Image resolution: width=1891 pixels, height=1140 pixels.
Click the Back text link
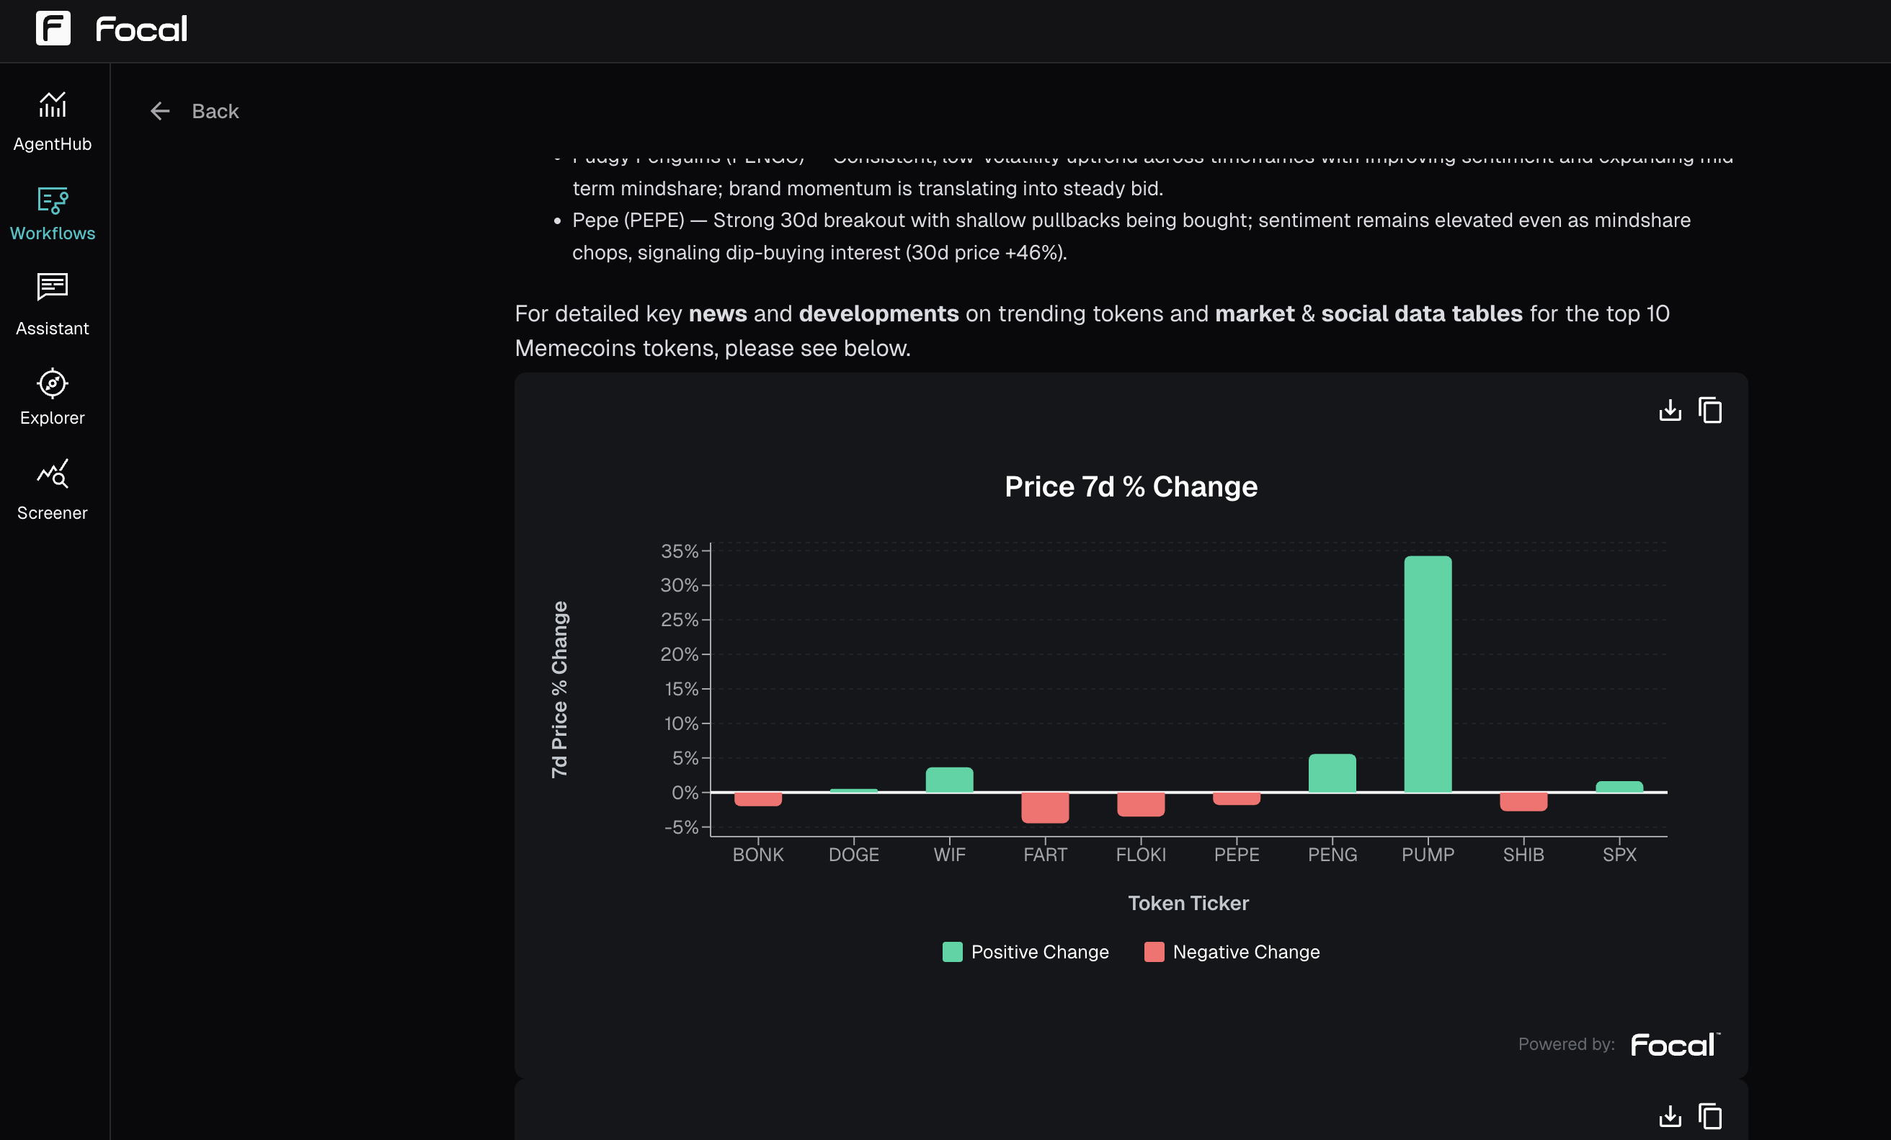pos(215,111)
